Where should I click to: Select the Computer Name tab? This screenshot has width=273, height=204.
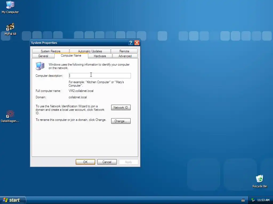click(x=71, y=56)
